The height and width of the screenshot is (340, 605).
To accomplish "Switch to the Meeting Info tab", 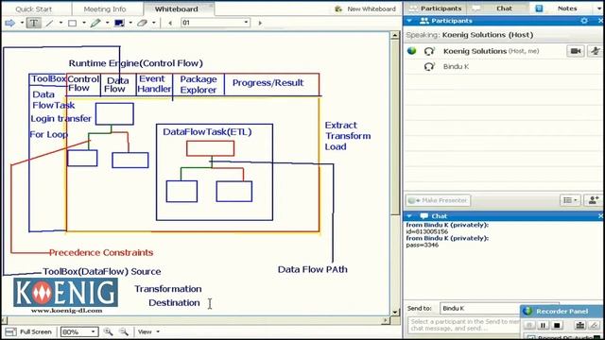I will click(105, 8).
